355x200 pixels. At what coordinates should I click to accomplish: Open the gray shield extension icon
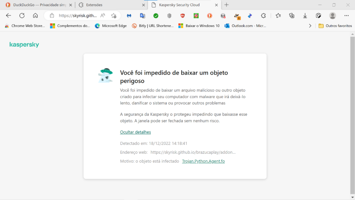tap(169, 16)
